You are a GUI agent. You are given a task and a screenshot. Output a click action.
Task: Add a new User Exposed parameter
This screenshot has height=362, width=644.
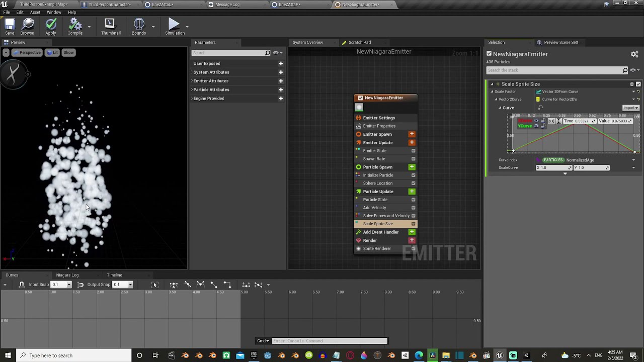[x=281, y=64]
